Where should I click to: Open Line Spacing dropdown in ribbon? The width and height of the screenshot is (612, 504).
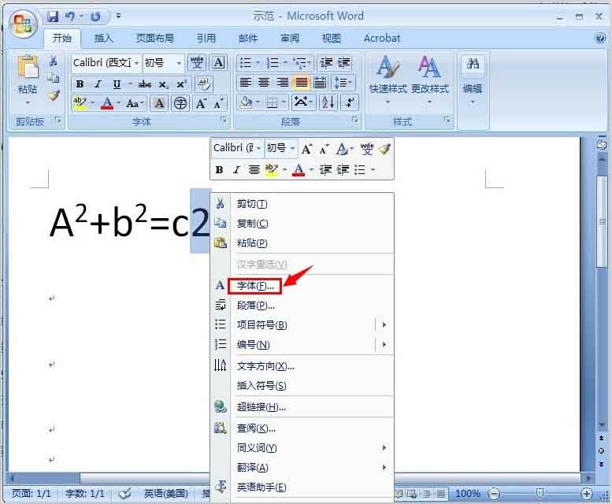343,83
